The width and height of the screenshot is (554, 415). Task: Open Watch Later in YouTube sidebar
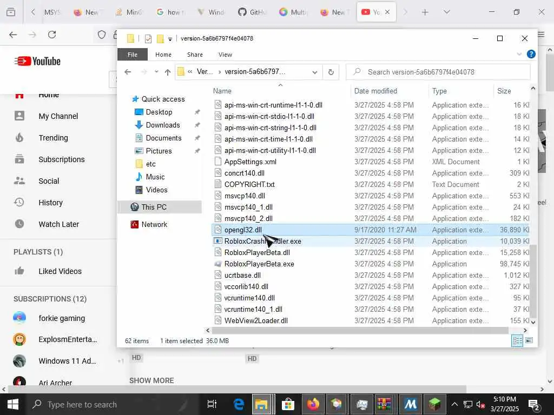58,224
